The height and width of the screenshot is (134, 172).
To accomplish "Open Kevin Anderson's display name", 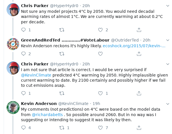I will pyautogui.click(x=39, y=103).
